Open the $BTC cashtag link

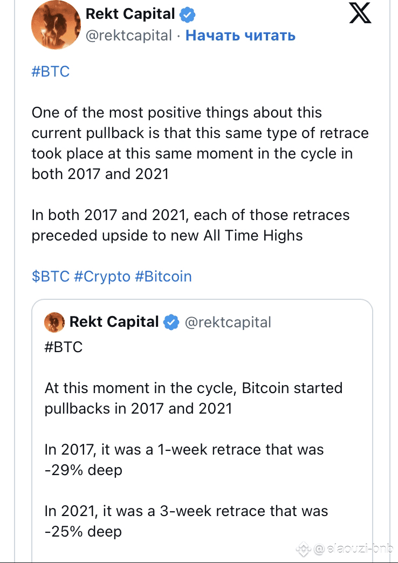[x=51, y=277]
